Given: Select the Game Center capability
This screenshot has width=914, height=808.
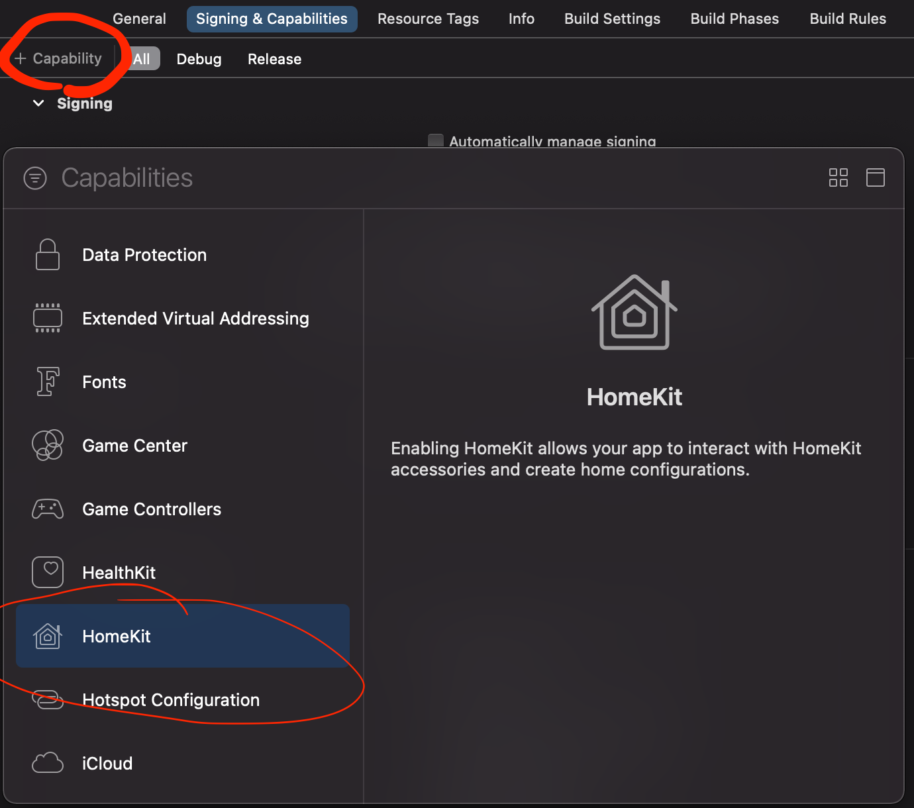Looking at the screenshot, I should pyautogui.click(x=183, y=446).
